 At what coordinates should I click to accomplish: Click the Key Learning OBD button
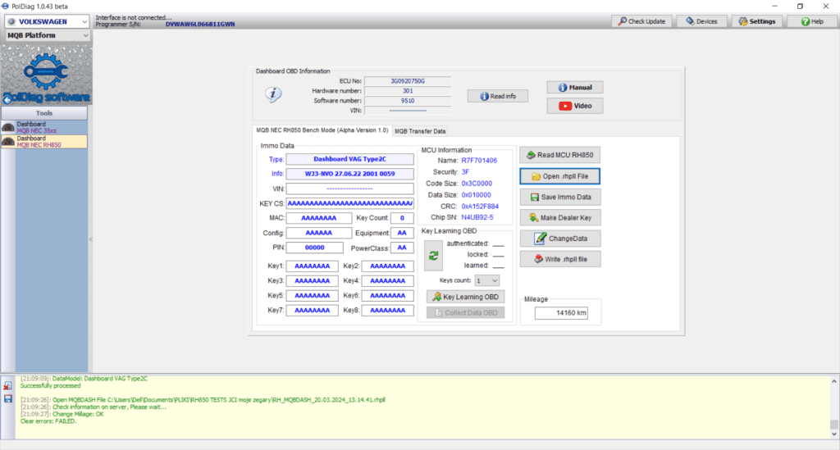tap(466, 297)
